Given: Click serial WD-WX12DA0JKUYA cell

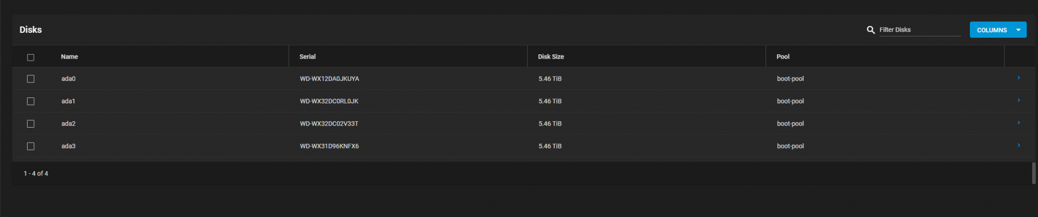Looking at the screenshot, I should click(329, 79).
